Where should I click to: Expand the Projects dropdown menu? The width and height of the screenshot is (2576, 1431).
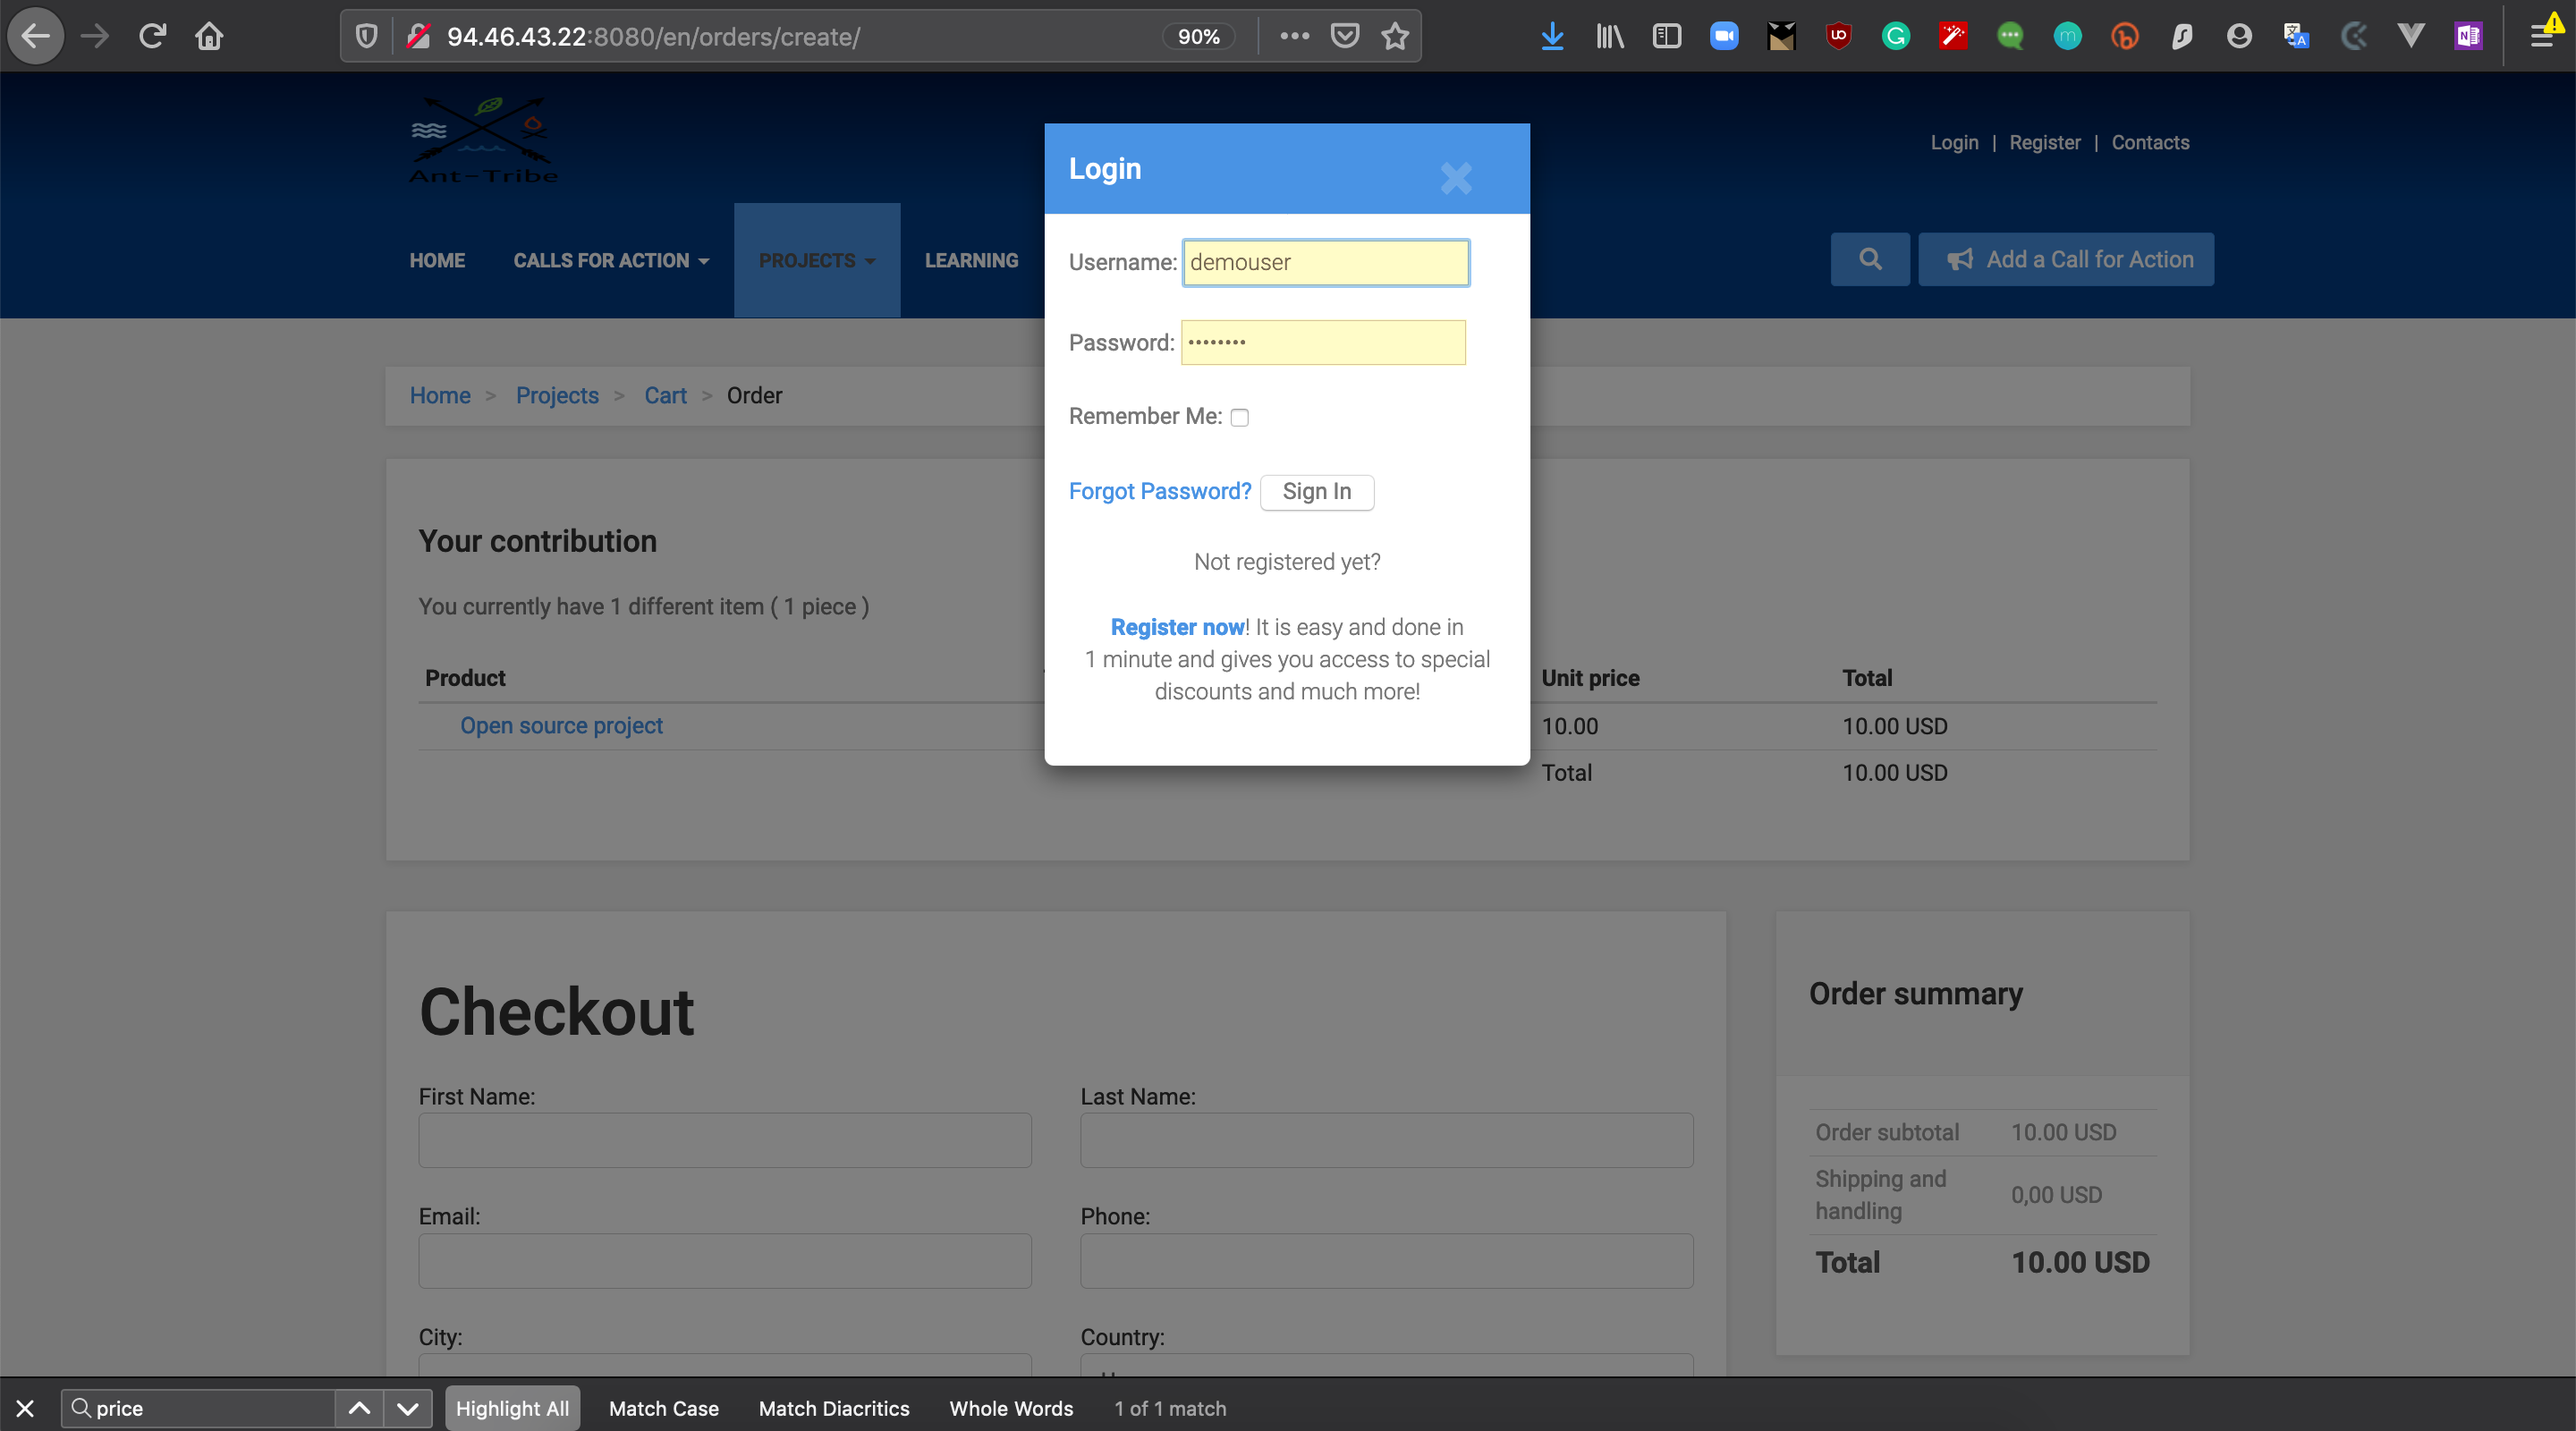tap(816, 261)
